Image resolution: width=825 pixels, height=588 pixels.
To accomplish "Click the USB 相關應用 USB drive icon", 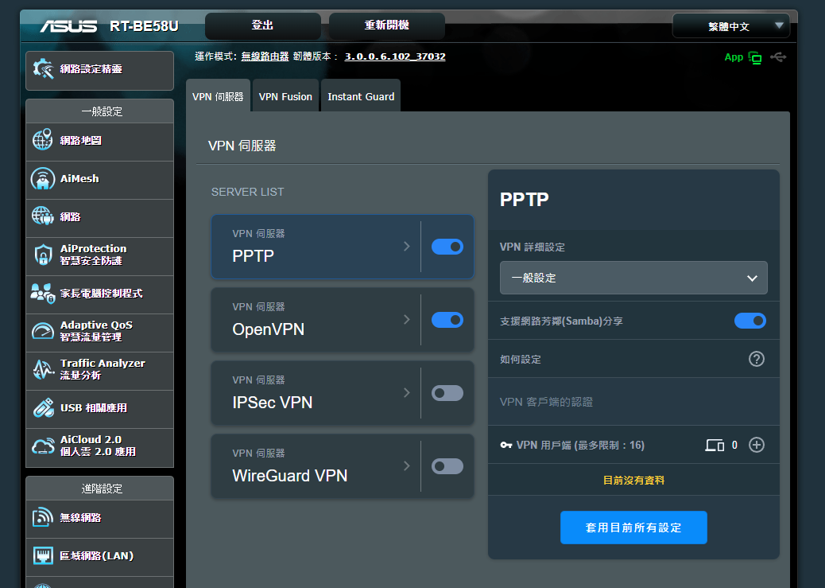I will (x=43, y=408).
